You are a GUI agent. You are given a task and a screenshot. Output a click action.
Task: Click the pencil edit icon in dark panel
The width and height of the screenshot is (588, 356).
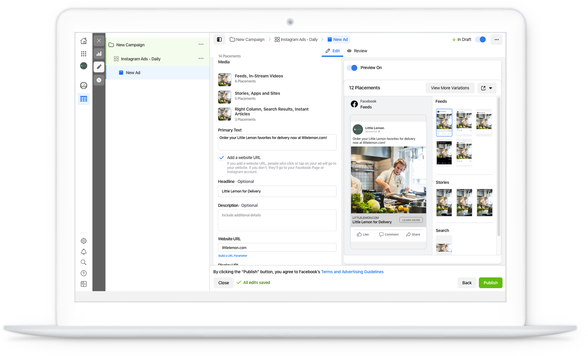[x=99, y=67]
